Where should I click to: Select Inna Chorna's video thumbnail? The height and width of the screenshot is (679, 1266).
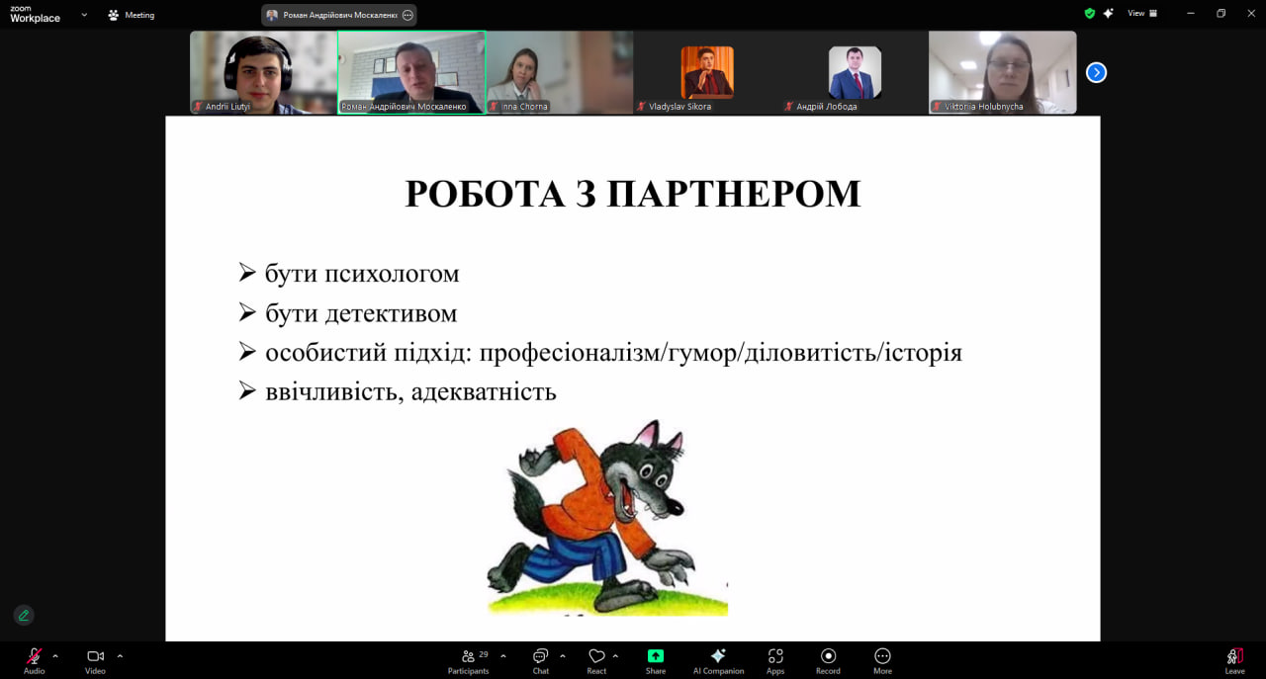[559, 72]
